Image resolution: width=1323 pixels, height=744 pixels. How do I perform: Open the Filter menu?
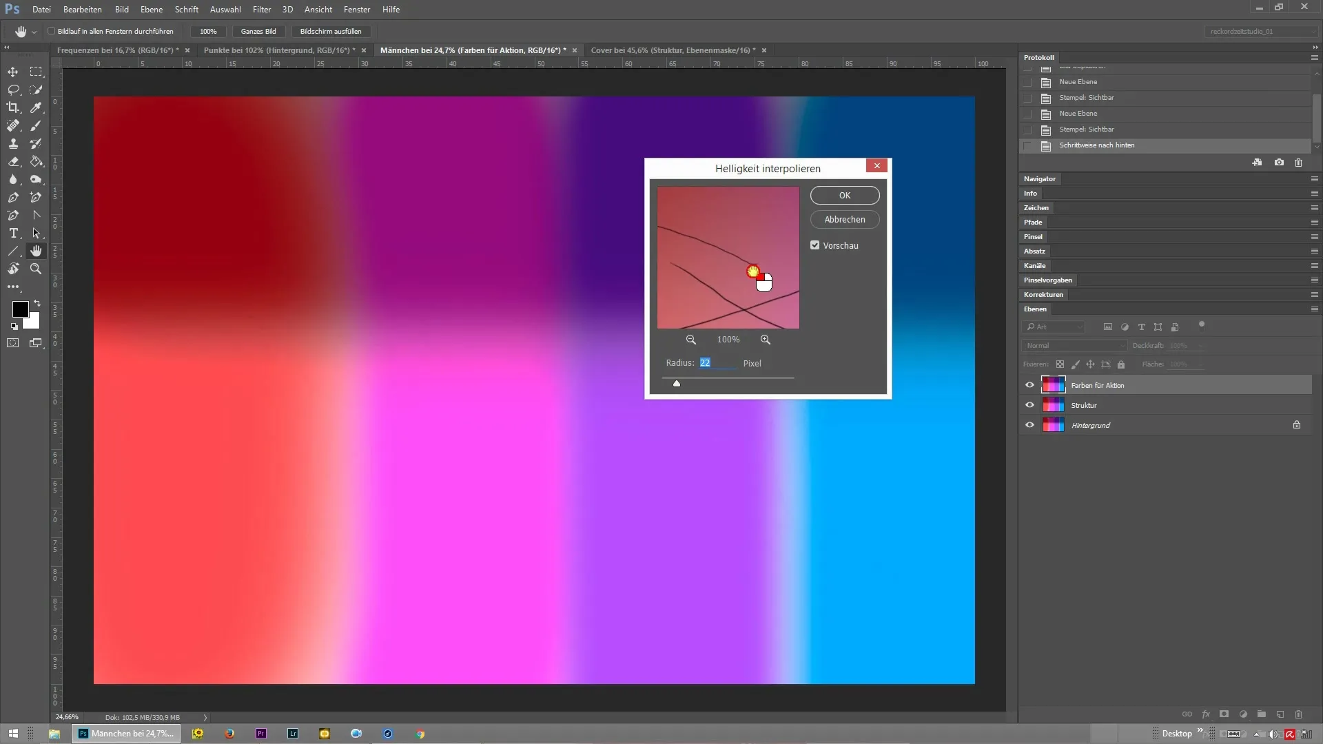(261, 10)
